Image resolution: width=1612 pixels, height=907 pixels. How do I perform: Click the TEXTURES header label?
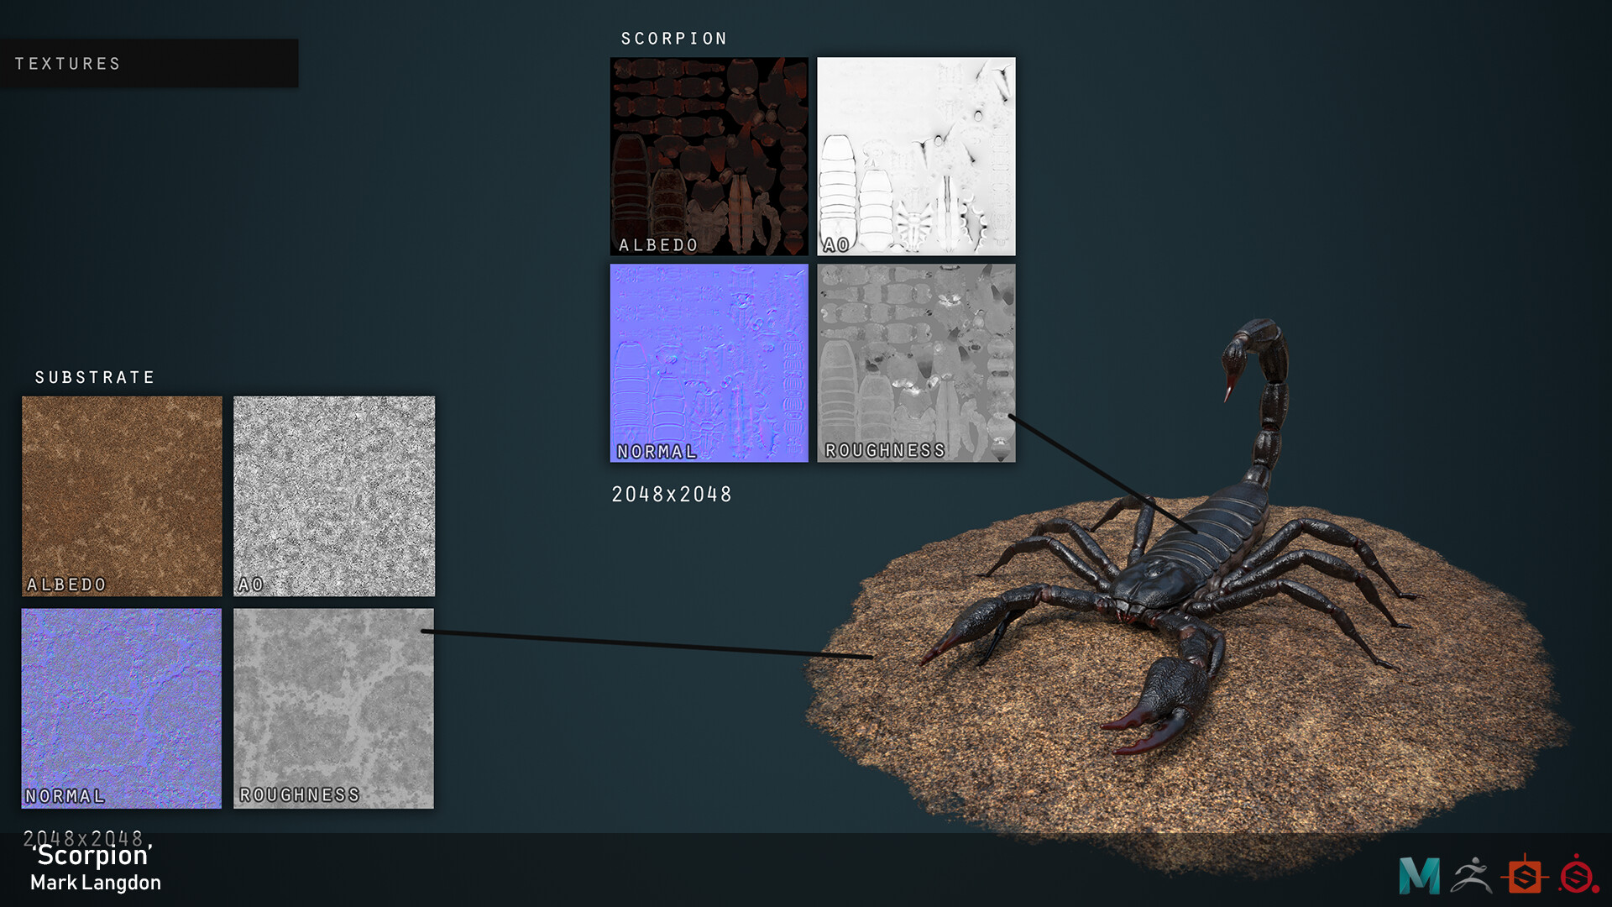(x=68, y=64)
